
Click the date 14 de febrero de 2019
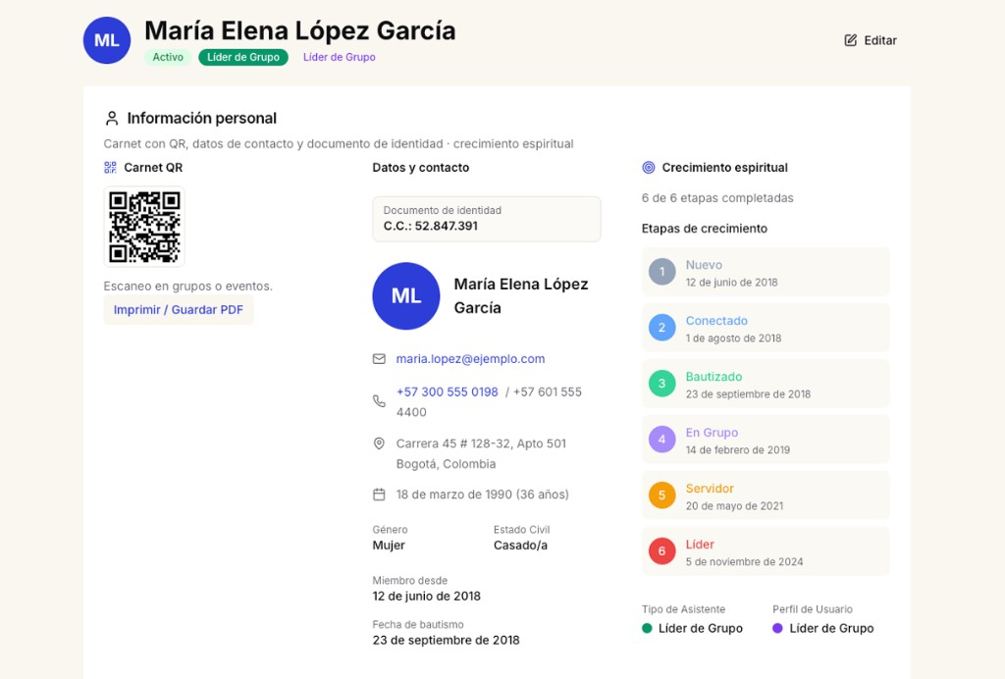[738, 449]
